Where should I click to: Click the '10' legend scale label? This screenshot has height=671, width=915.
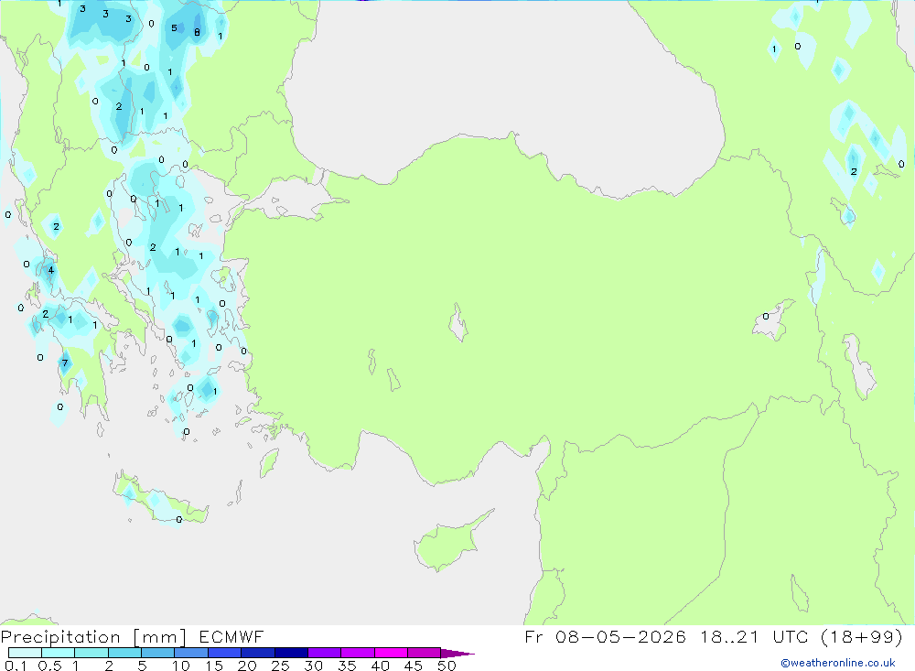(x=181, y=666)
